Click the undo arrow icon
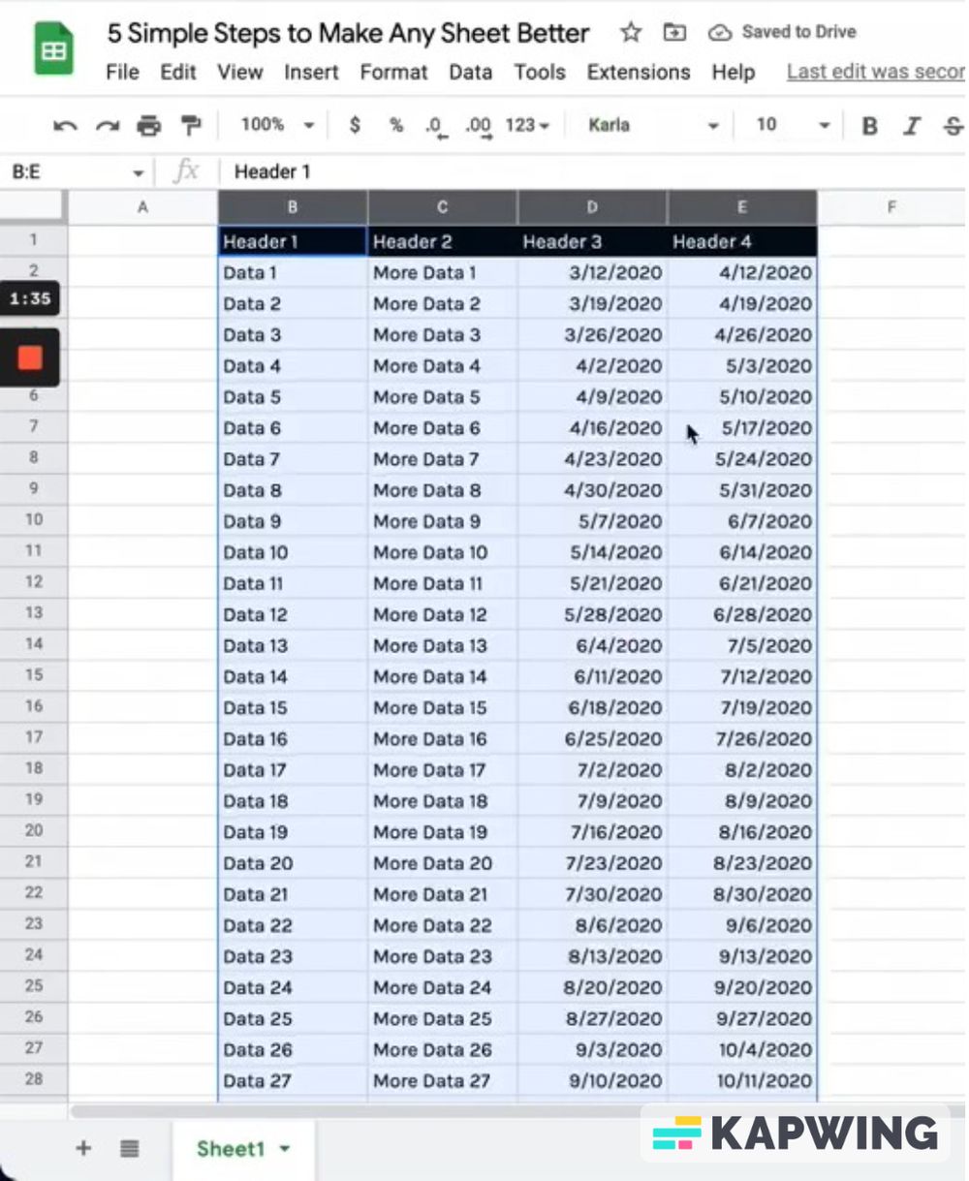The height and width of the screenshot is (1181, 969). pos(65,126)
